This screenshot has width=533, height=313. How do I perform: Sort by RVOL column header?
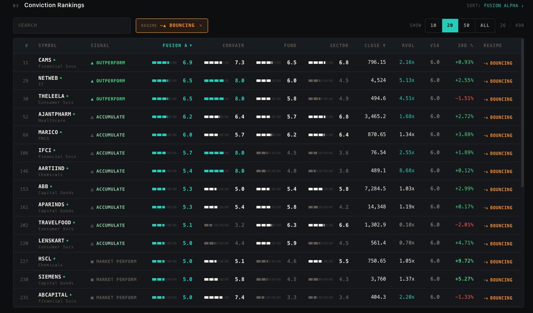coord(408,45)
